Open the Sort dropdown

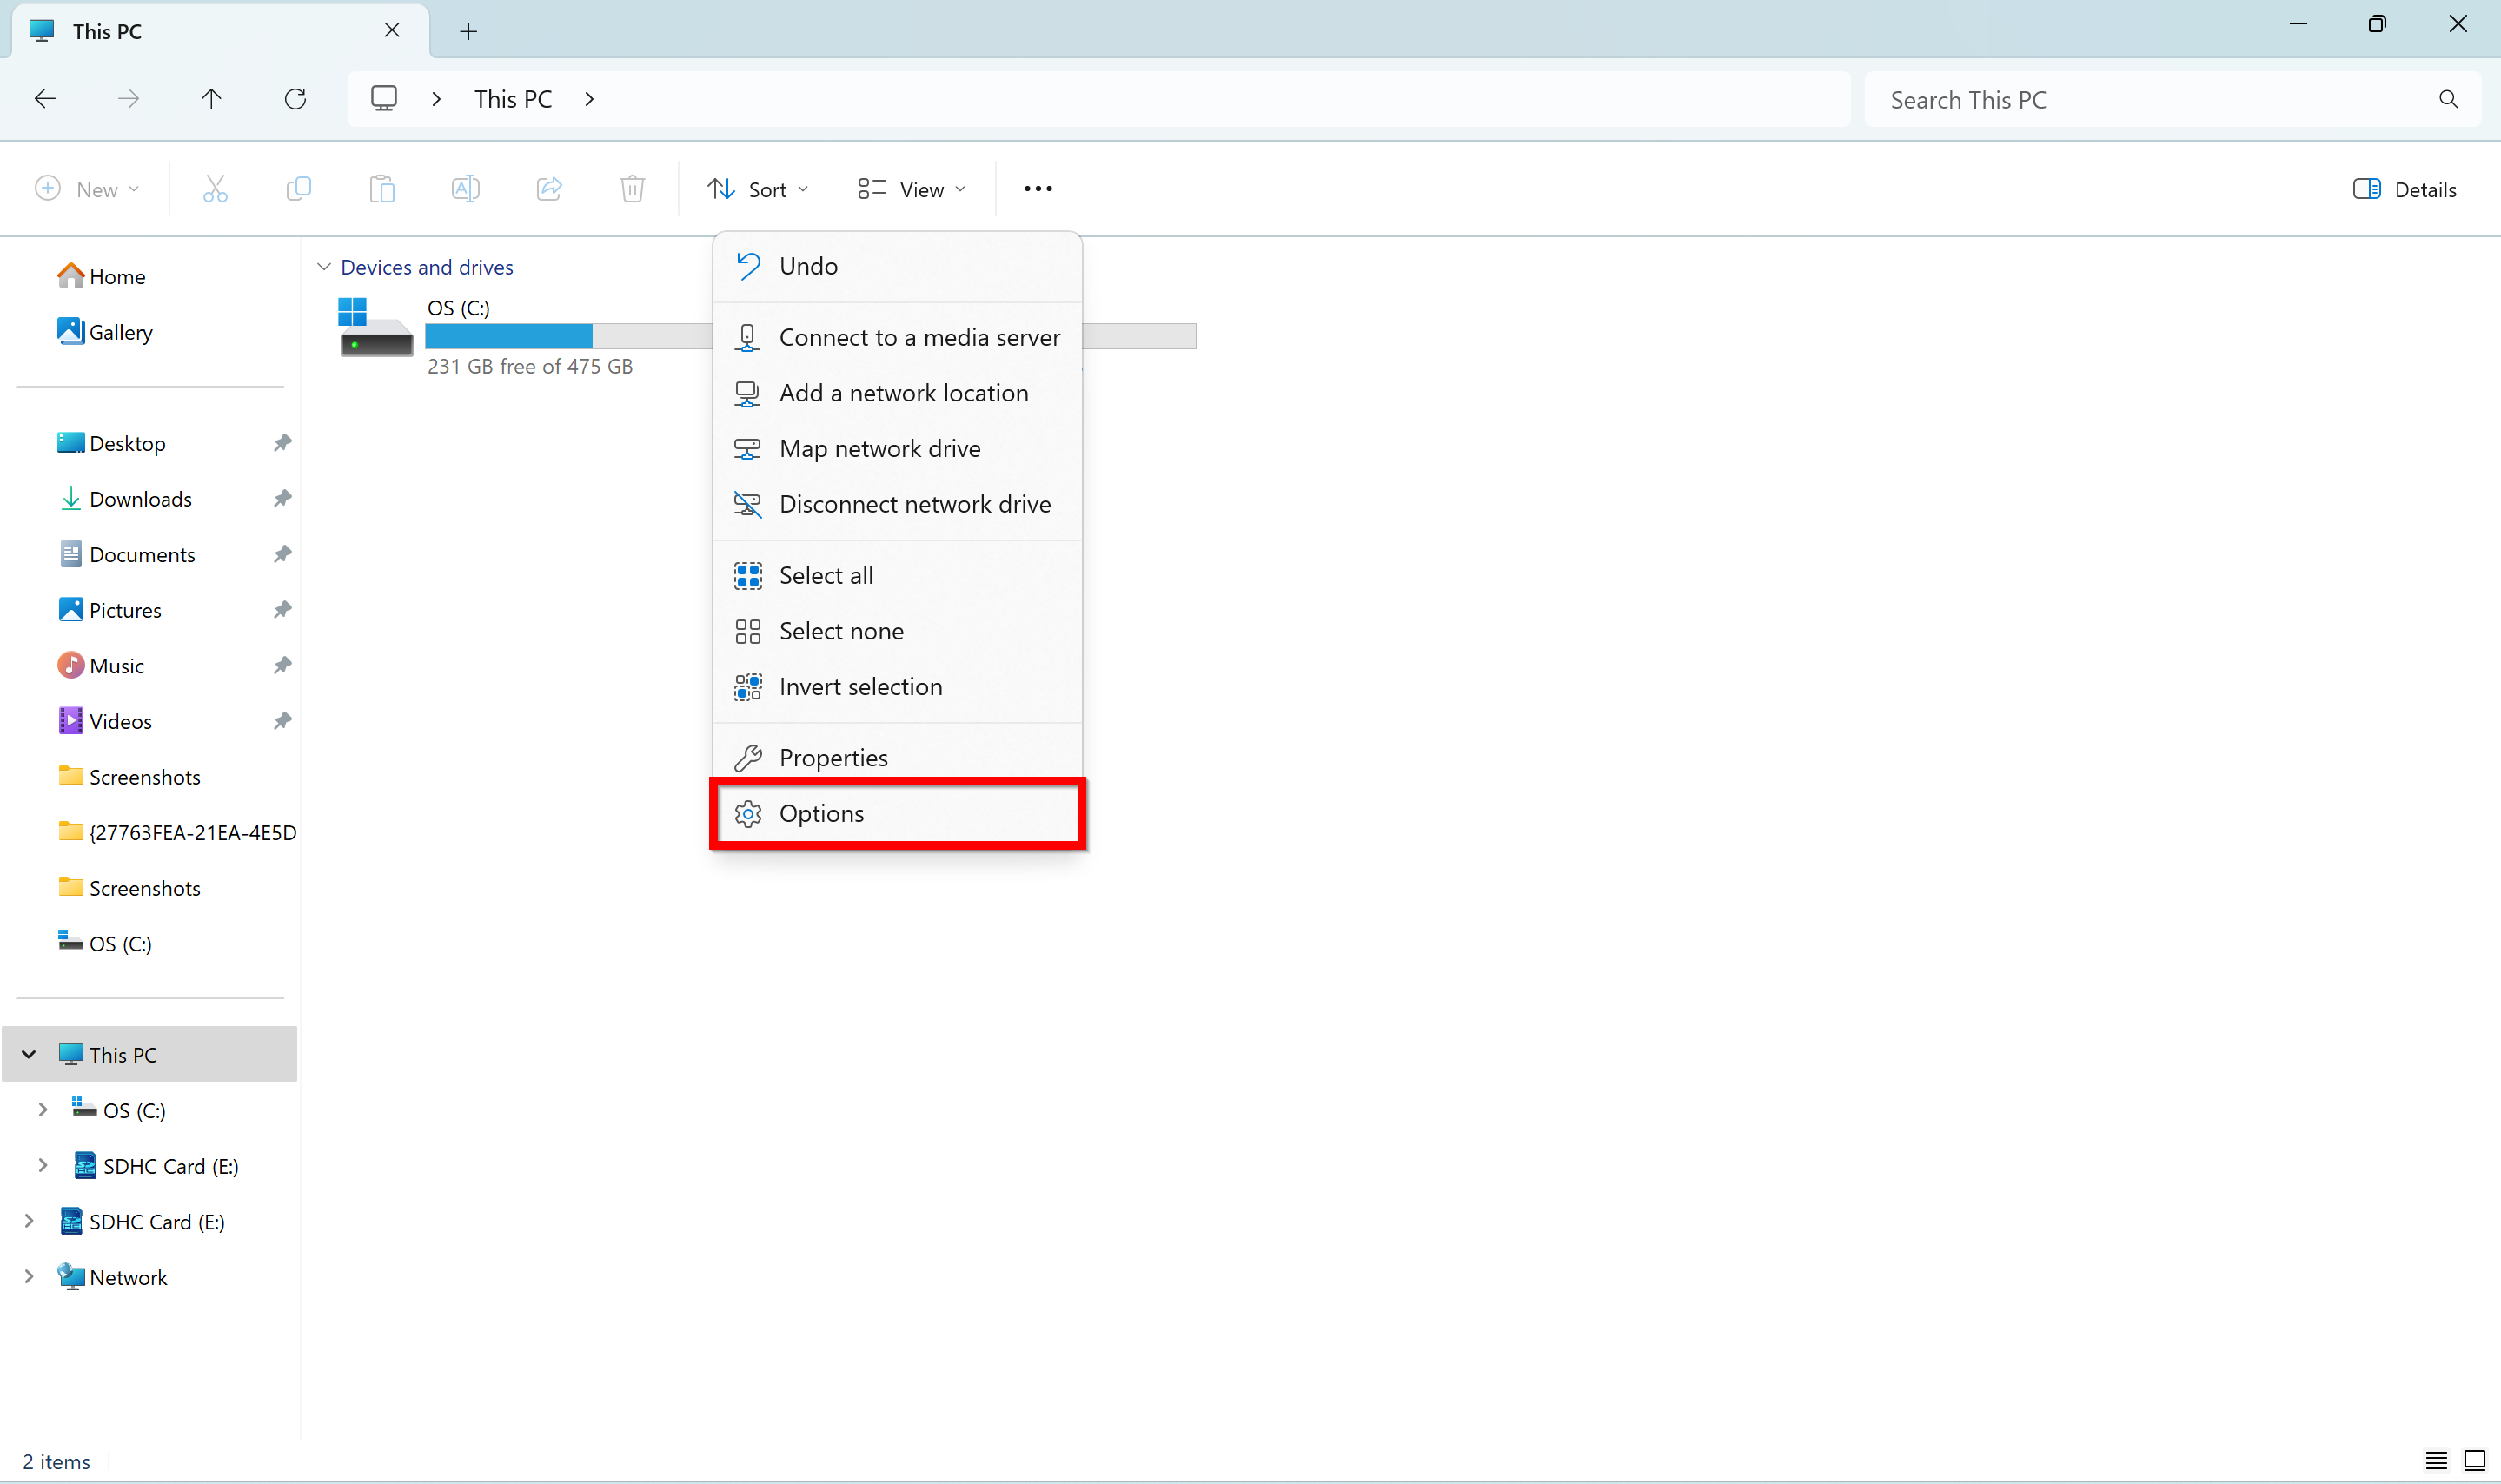point(758,189)
